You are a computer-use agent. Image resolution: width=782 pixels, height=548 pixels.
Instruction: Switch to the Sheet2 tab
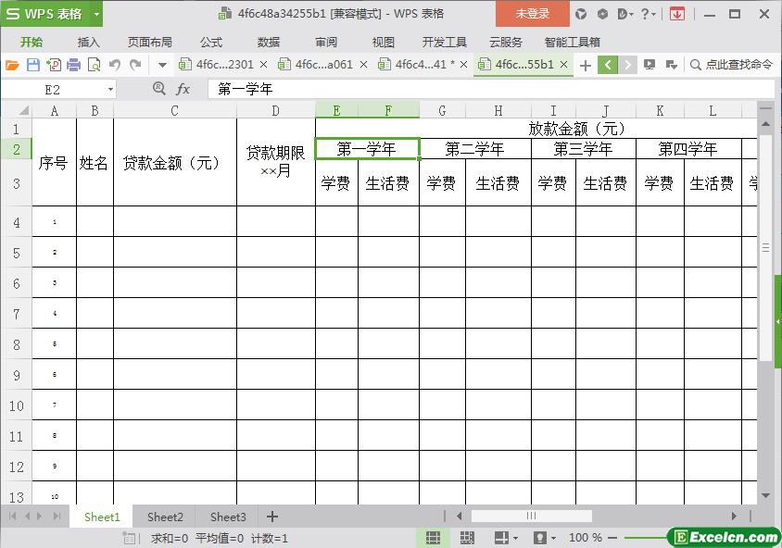click(165, 517)
